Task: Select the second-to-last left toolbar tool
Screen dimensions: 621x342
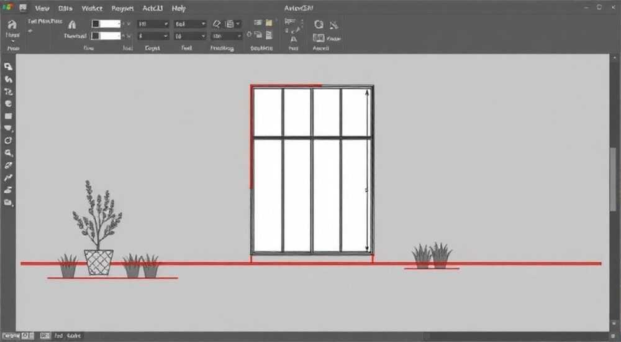Action: pyautogui.click(x=8, y=190)
